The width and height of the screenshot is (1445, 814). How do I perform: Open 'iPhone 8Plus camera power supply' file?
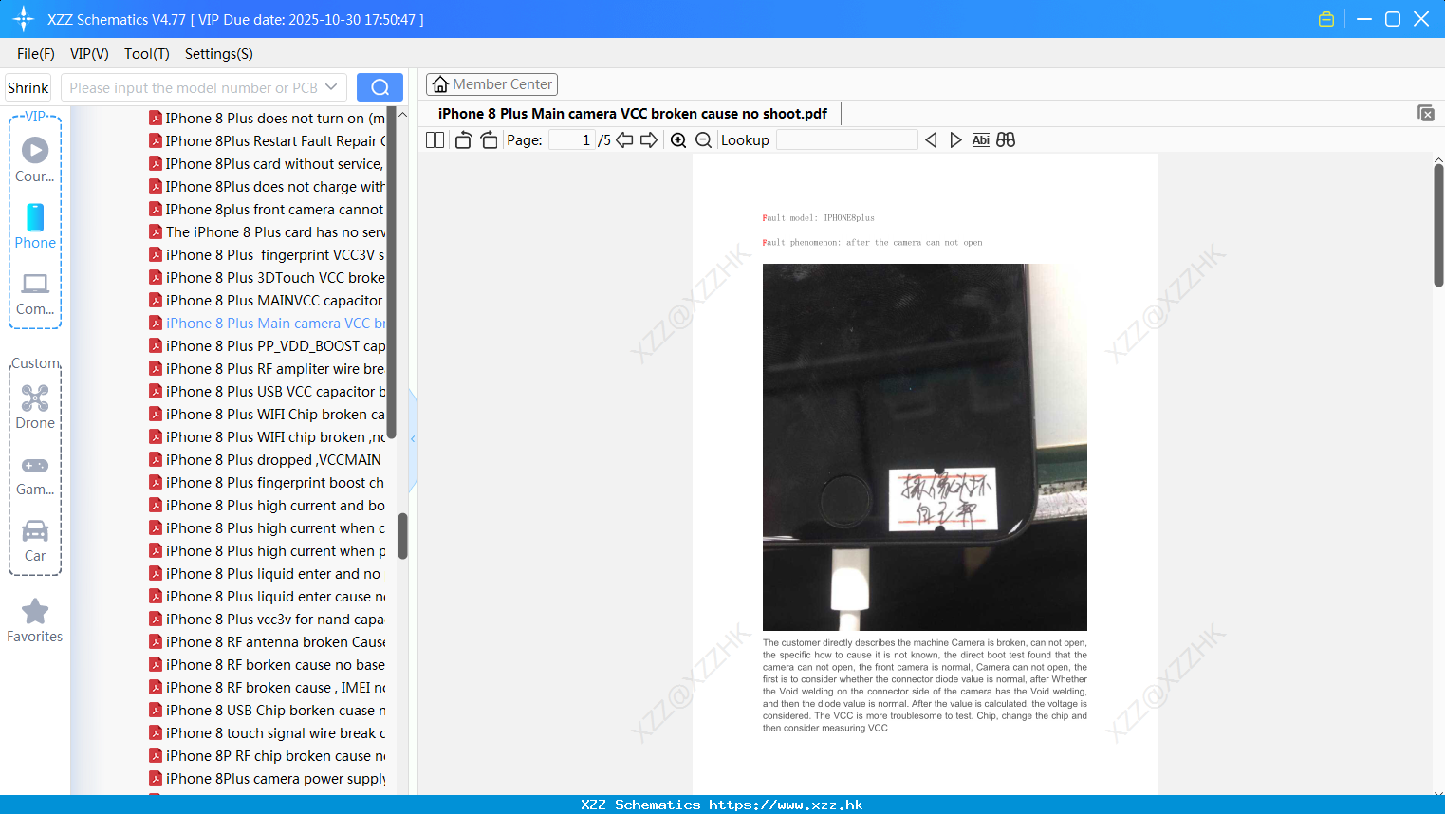[268, 779]
